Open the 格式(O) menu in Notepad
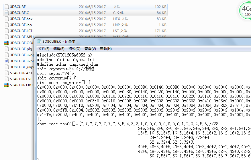This screenshot has width=251, height=160. point(74,49)
